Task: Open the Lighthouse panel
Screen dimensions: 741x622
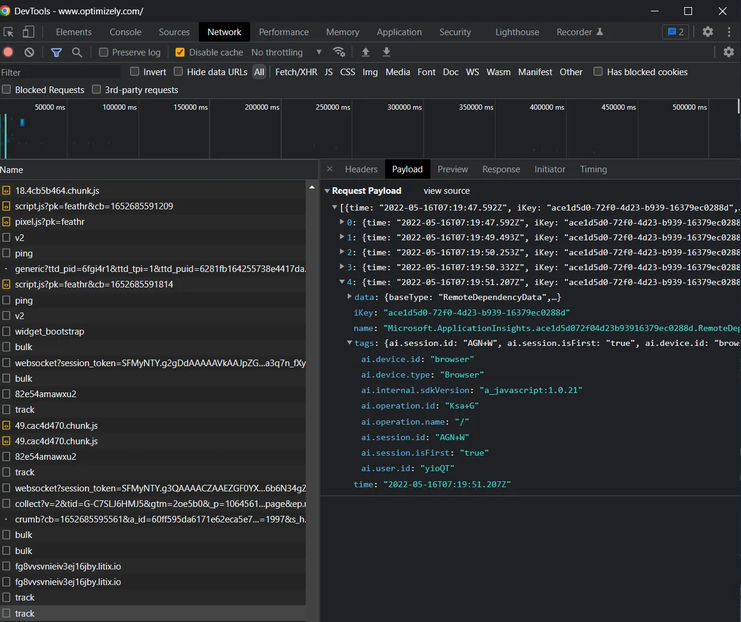Action: [517, 32]
